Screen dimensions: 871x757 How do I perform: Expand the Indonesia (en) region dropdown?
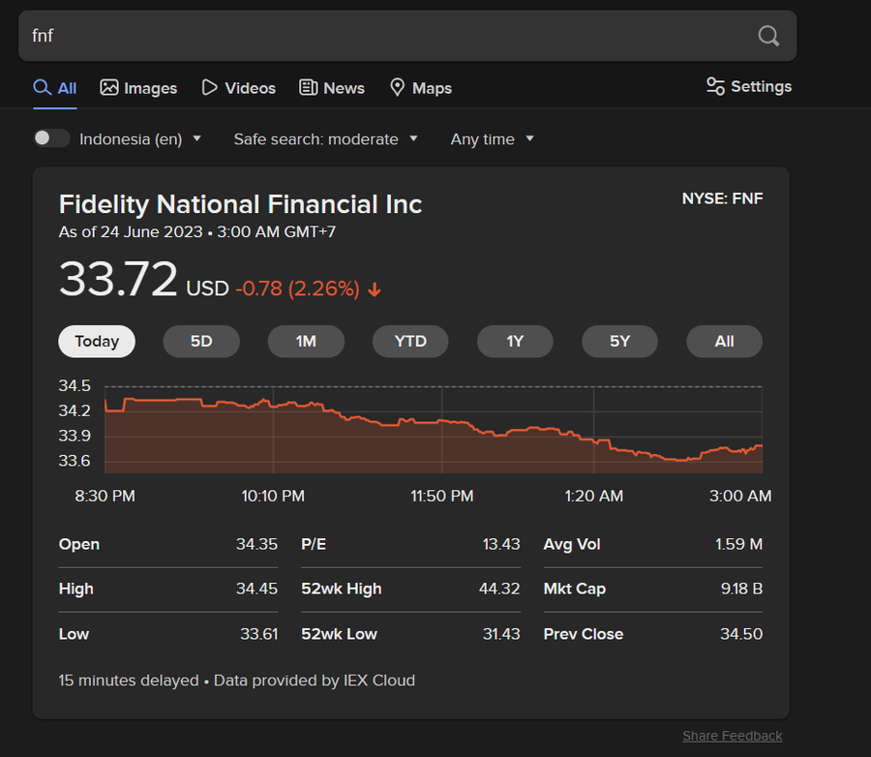pyautogui.click(x=141, y=139)
